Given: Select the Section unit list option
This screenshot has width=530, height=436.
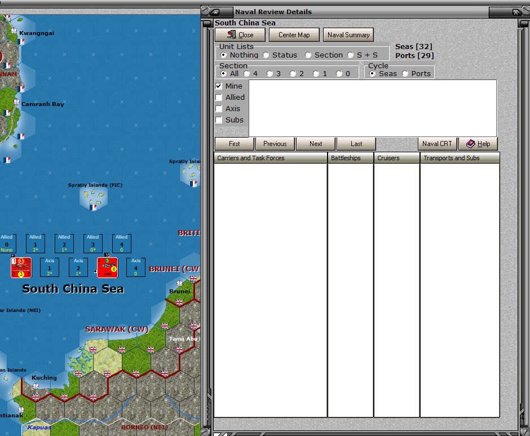Looking at the screenshot, I should (308, 55).
